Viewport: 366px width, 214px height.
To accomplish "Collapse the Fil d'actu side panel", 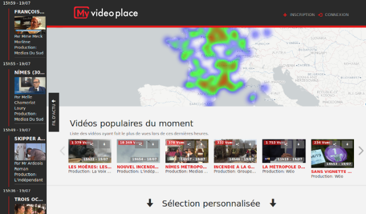I will tap(54, 112).
